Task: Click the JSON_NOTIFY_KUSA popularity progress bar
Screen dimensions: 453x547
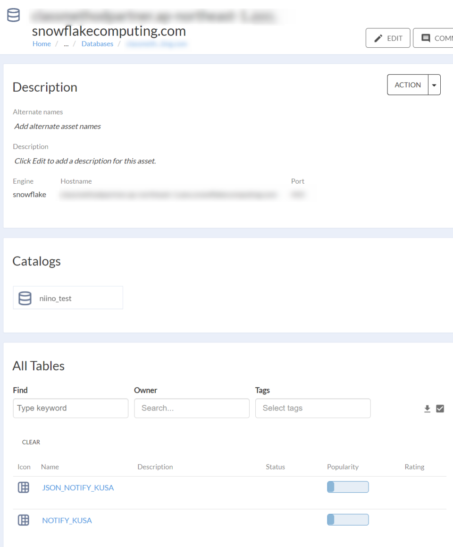Action: pos(348,487)
